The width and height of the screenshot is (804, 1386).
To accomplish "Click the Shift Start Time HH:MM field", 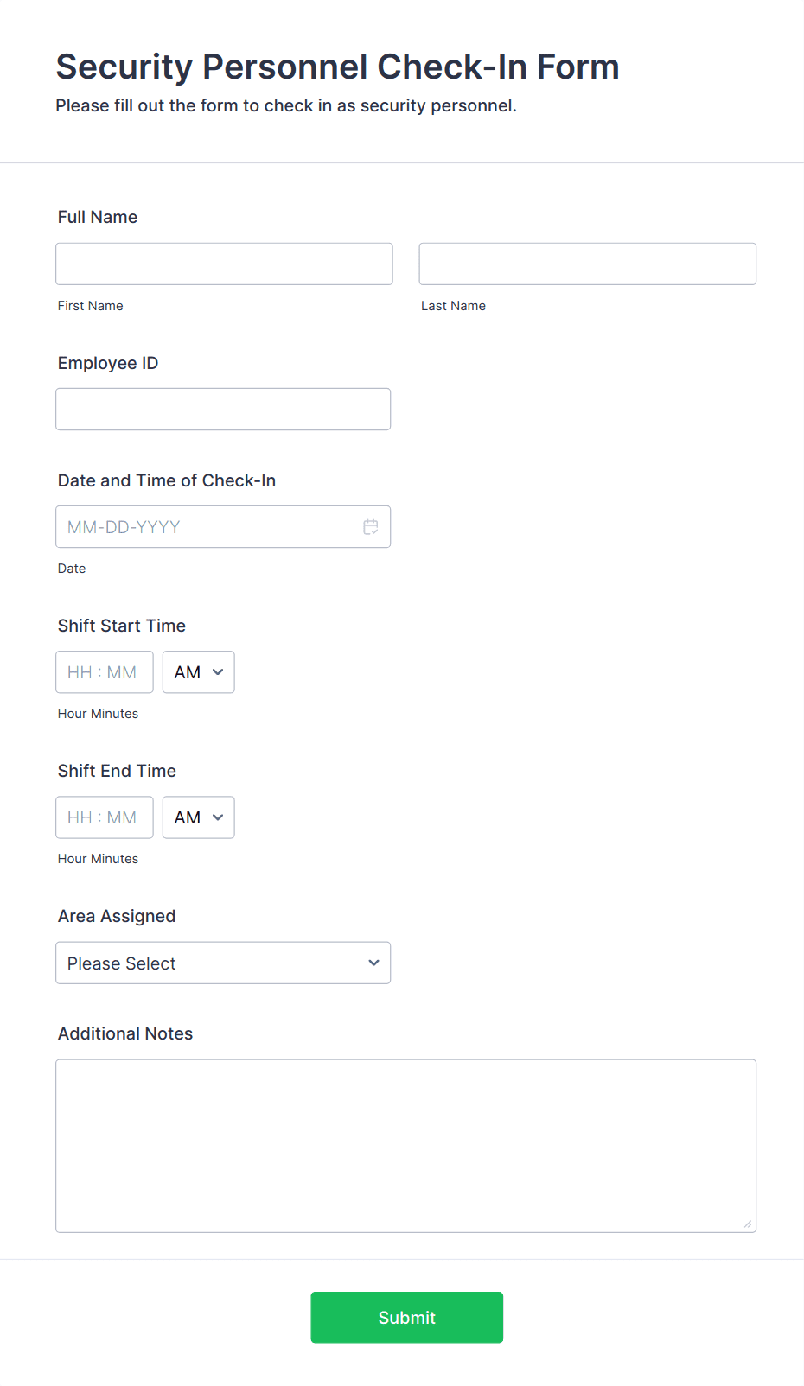I will (105, 672).
